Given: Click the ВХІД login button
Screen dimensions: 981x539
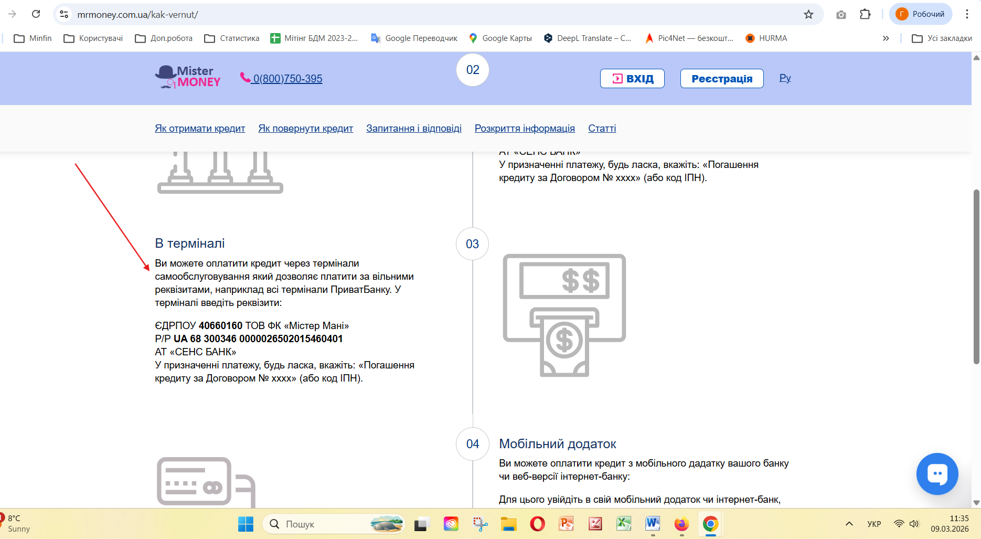Looking at the screenshot, I should click(632, 79).
